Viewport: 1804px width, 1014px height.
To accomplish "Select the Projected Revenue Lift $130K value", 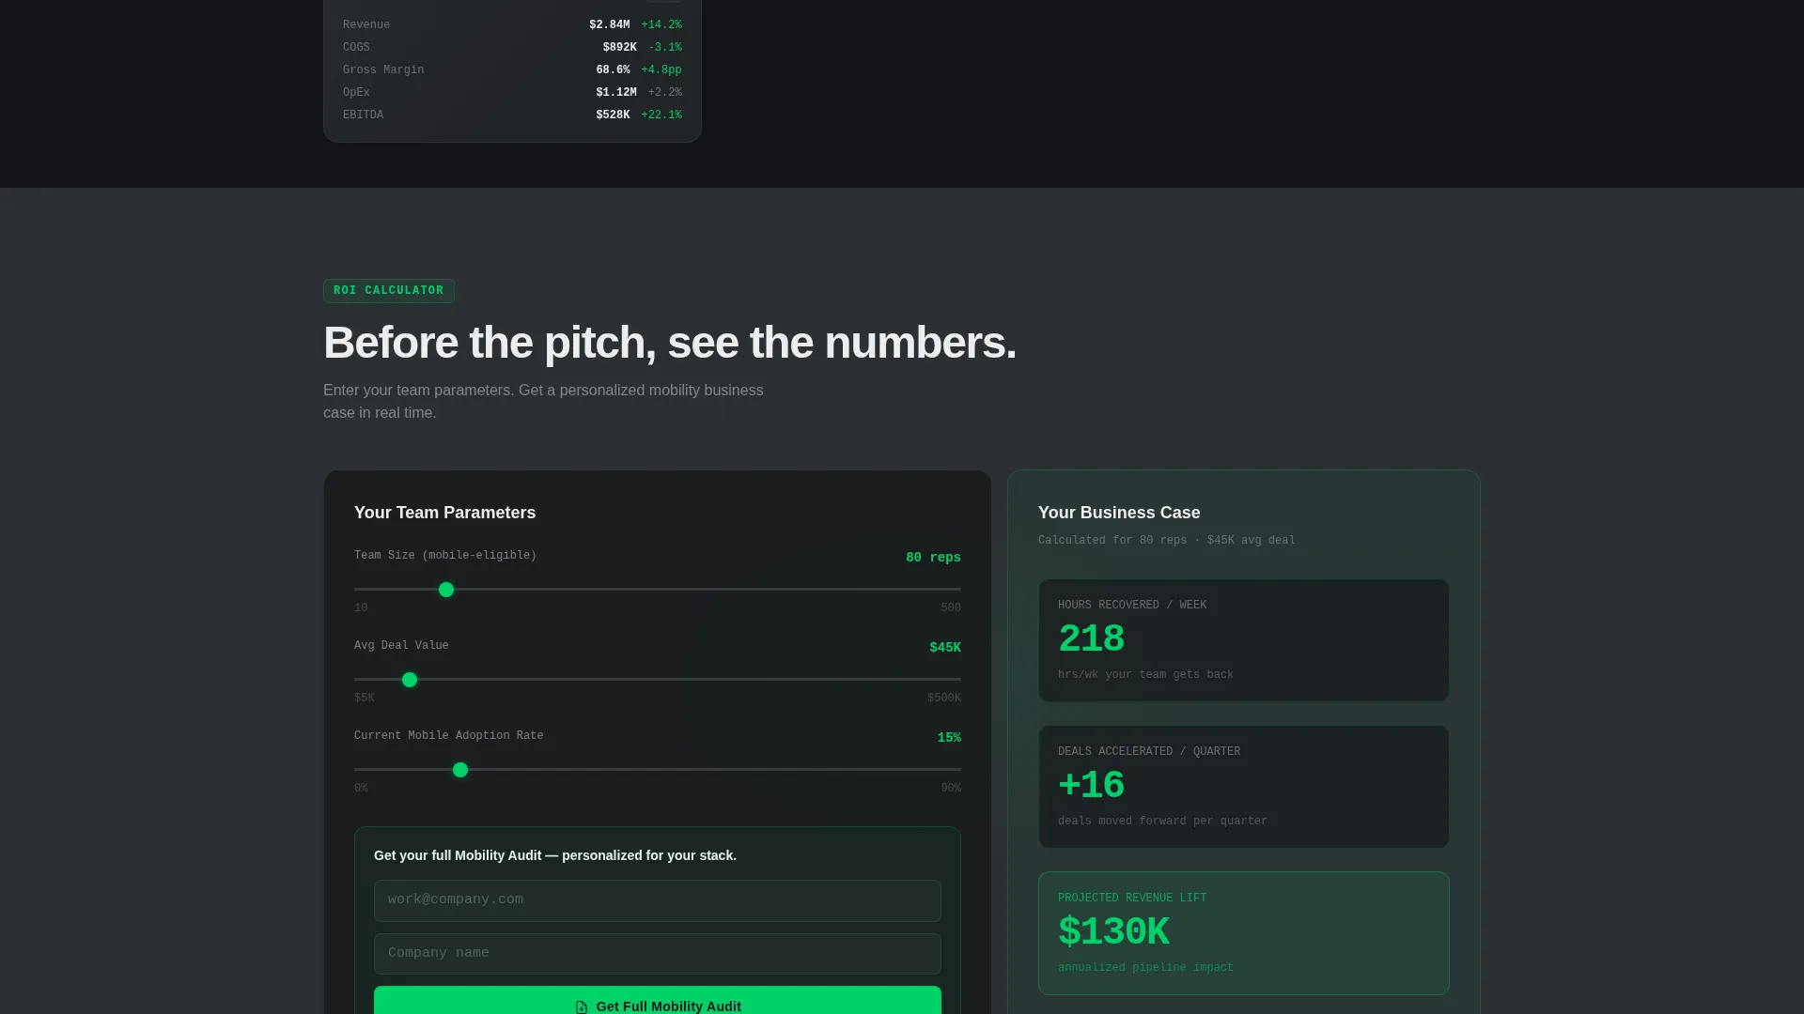I will coord(1113,932).
